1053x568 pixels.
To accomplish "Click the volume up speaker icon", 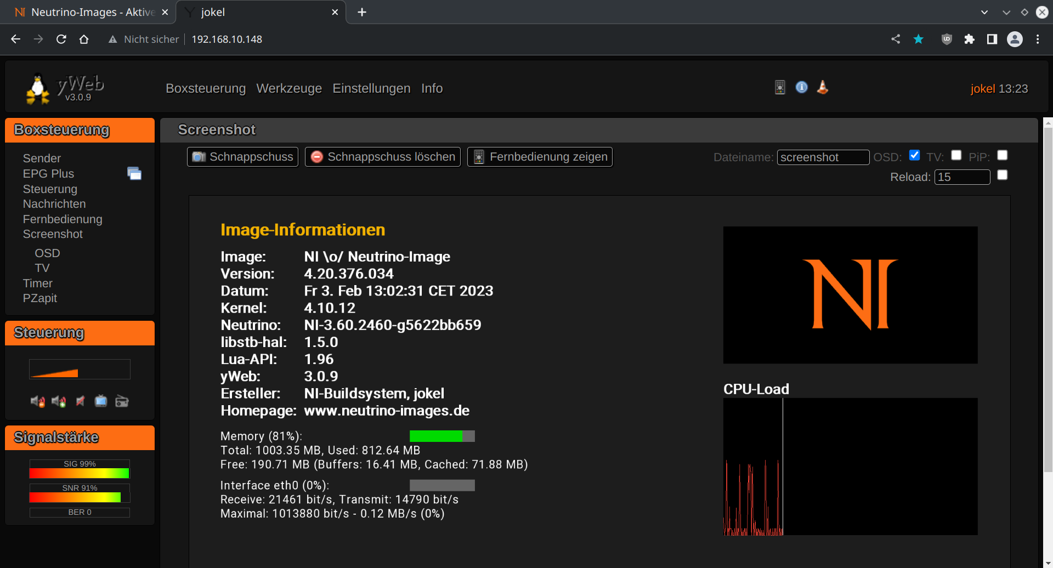I will pyautogui.click(x=59, y=401).
